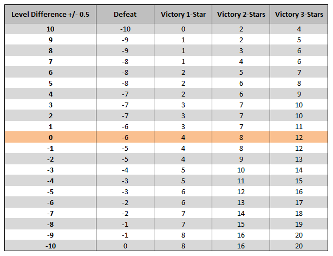Click the Victory 3-Stars column header
This screenshot has height=256, width=333.
click(x=299, y=14)
